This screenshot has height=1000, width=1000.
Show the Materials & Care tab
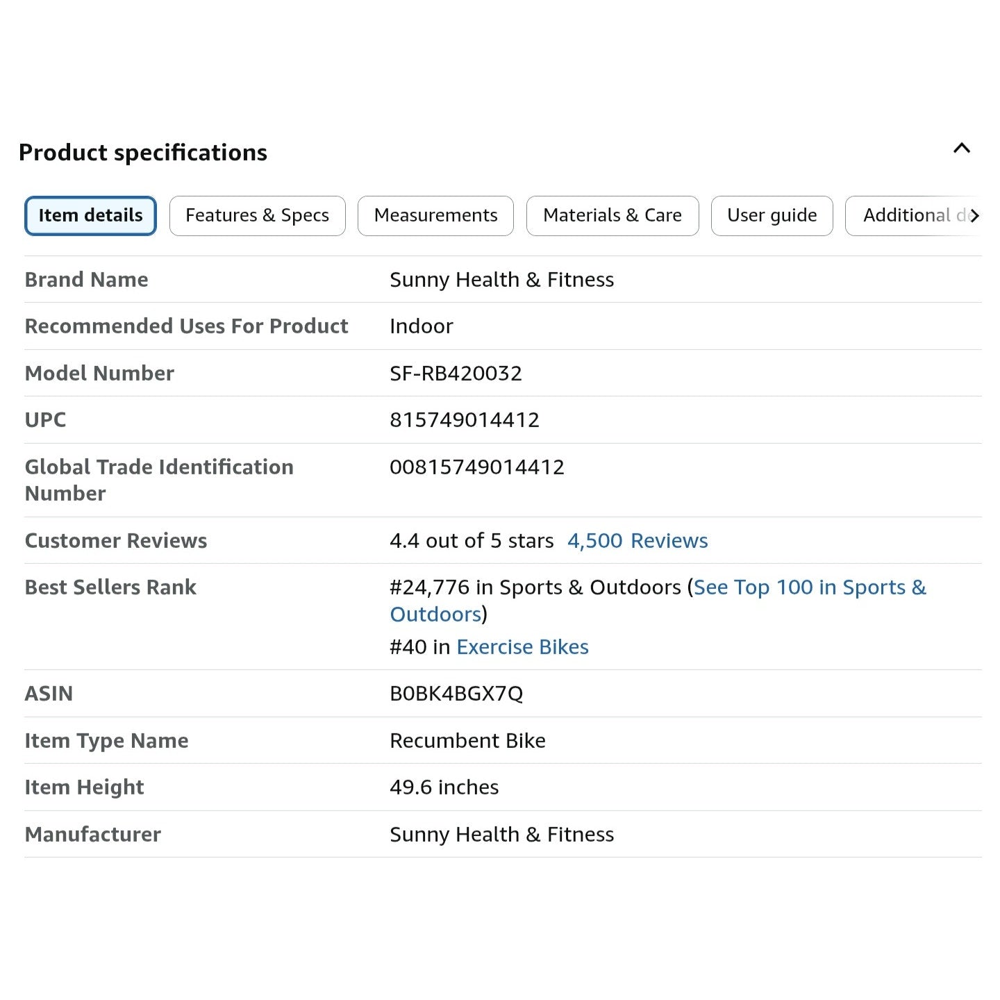coord(612,216)
